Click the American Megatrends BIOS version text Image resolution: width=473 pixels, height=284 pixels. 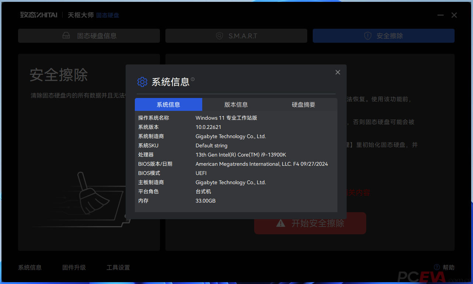point(262,164)
